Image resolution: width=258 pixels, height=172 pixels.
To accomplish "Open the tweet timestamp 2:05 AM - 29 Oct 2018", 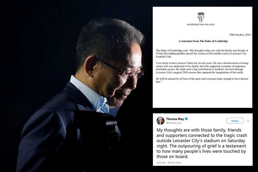I will coord(168,163).
